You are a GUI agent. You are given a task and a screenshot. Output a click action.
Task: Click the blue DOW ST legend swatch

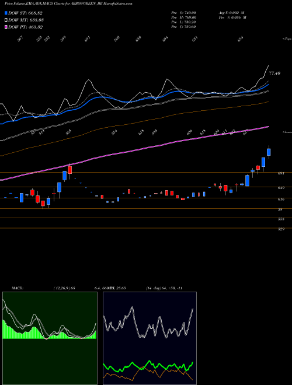click(6, 13)
